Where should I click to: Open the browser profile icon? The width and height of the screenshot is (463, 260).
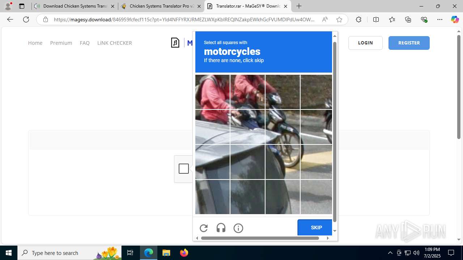[8, 6]
